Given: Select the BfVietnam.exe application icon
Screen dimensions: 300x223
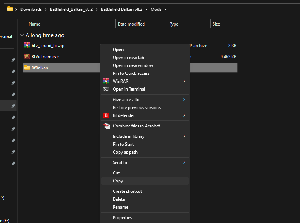Looking at the screenshot, I should (x=27, y=56).
